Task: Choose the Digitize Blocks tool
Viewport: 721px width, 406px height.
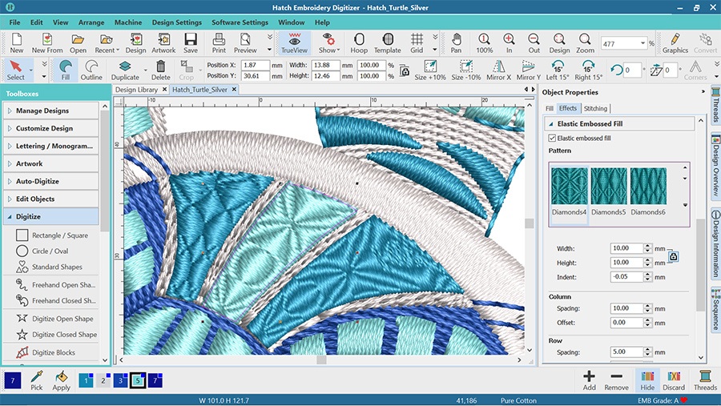Action: [x=54, y=352]
